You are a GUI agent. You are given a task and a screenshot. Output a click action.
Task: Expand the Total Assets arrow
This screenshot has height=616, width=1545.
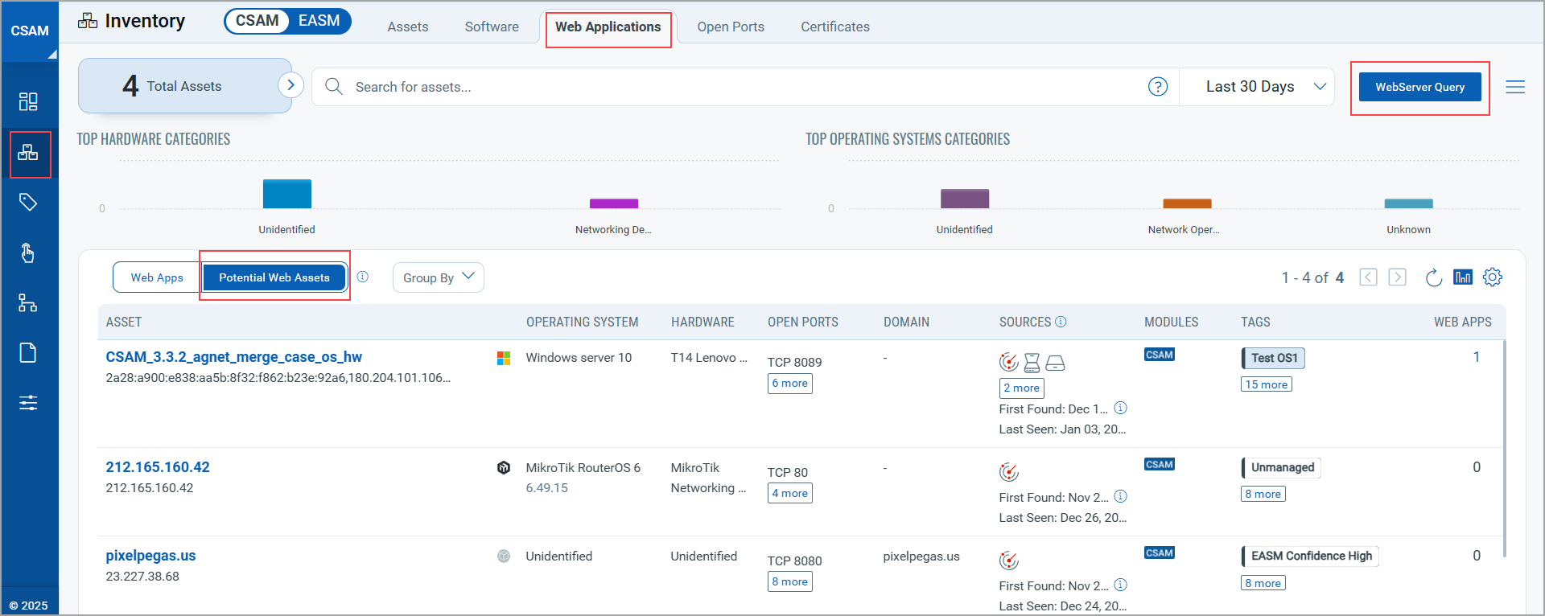290,84
